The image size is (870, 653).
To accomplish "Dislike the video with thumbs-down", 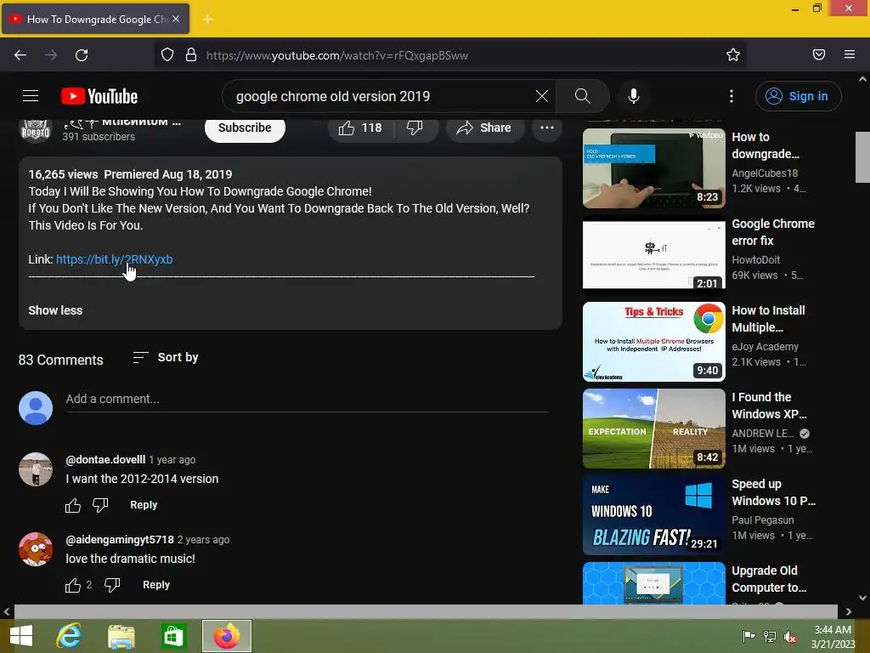I will pos(415,128).
